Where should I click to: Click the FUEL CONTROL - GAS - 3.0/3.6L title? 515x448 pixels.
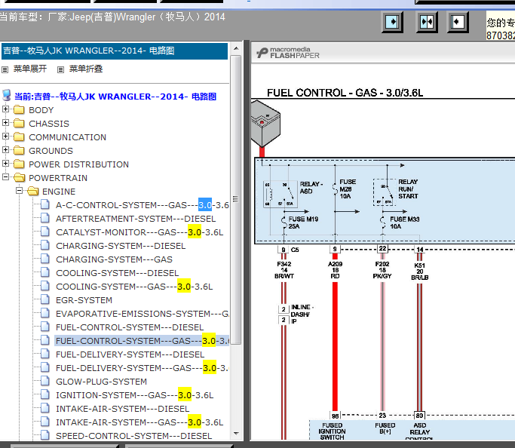tap(345, 93)
